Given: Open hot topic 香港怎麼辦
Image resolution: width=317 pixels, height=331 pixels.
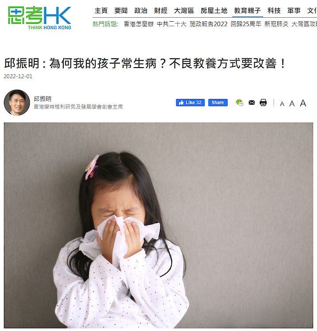Looking at the screenshot, I should click(x=139, y=24).
